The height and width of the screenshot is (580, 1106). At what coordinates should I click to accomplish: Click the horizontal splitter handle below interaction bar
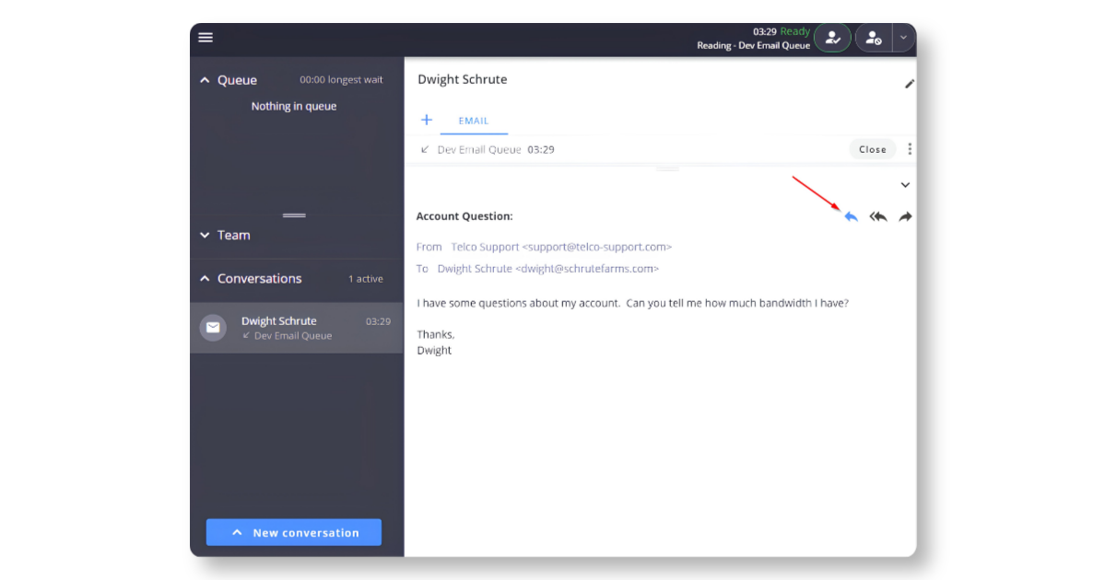coord(667,169)
